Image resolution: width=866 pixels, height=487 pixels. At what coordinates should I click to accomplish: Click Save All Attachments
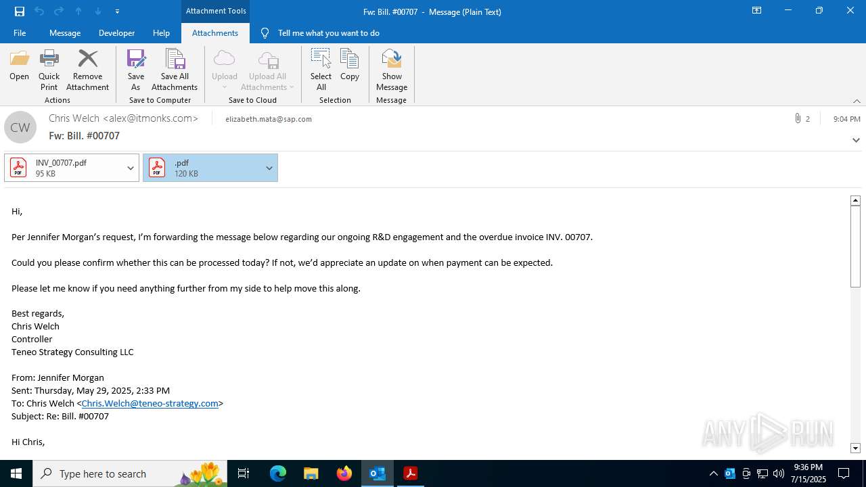pyautogui.click(x=175, y=70)
